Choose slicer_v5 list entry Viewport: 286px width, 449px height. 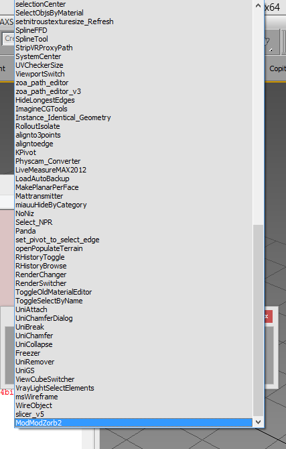(133, 414)
